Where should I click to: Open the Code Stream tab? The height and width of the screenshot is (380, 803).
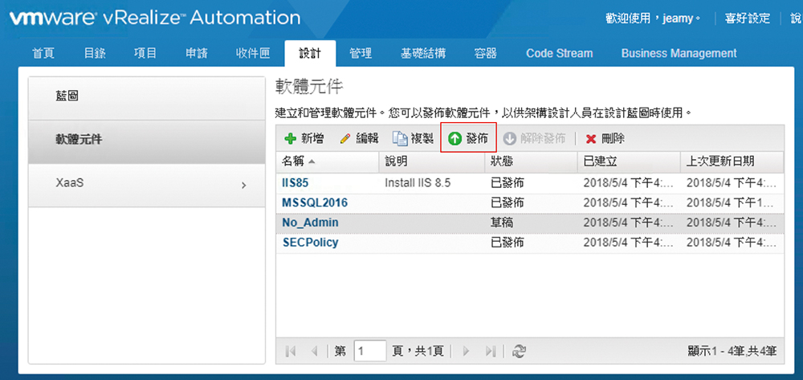tap(559, 53)
